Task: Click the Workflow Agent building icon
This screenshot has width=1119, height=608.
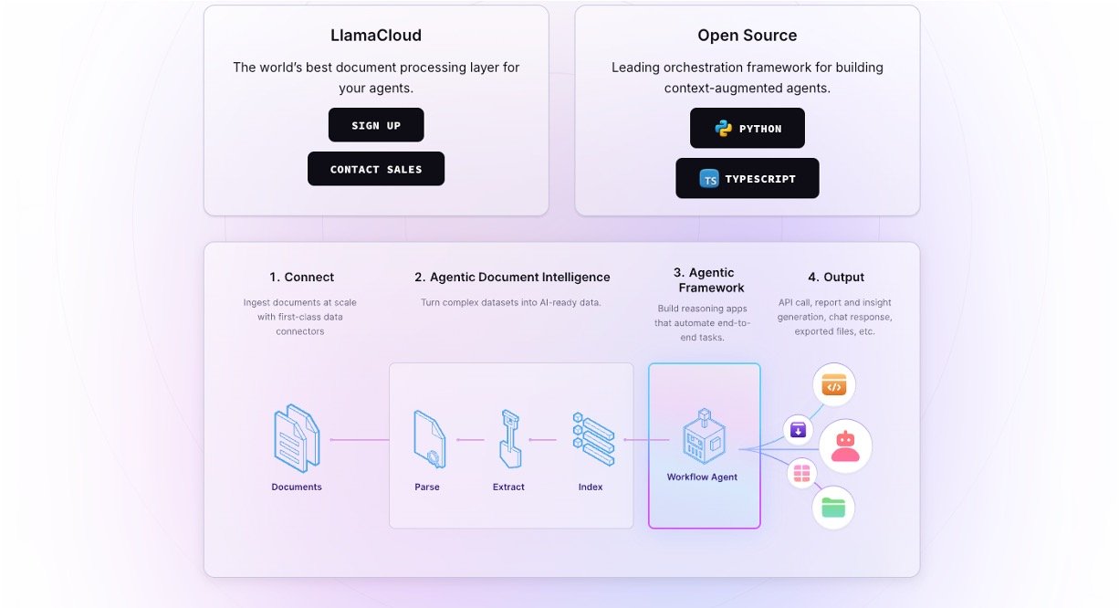Action: pos(703,437)
